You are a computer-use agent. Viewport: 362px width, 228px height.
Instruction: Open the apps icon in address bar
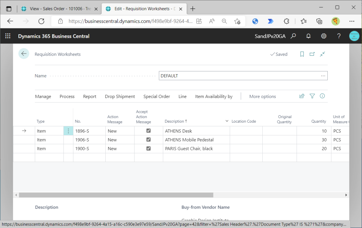coord(199,21)
